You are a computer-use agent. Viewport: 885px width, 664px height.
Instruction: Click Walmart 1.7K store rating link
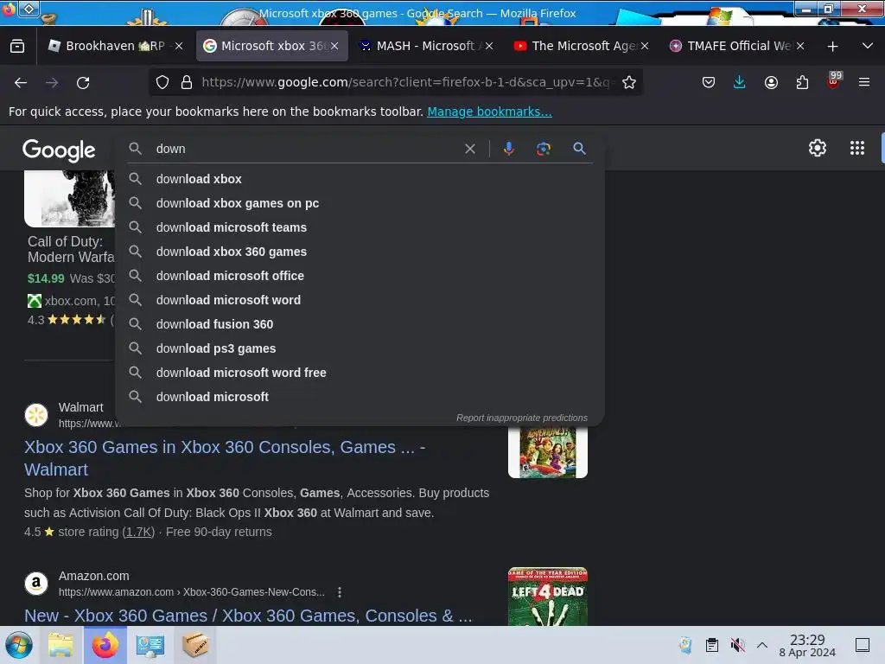(x=138, y=532)
